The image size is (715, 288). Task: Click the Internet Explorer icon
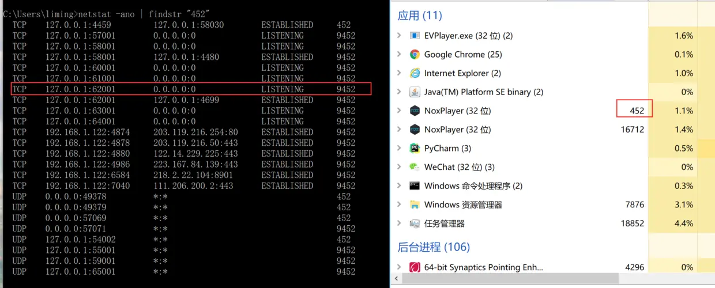(x=415, y=73)
